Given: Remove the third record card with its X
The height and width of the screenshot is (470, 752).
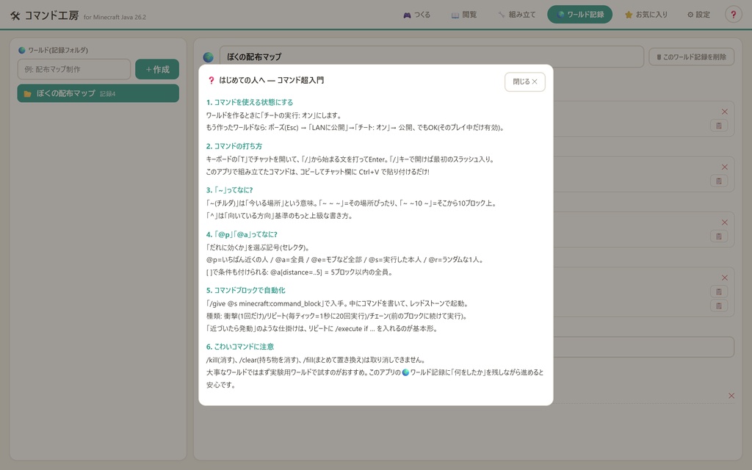Looking at the screenshot, I should [x=725, y=222].
